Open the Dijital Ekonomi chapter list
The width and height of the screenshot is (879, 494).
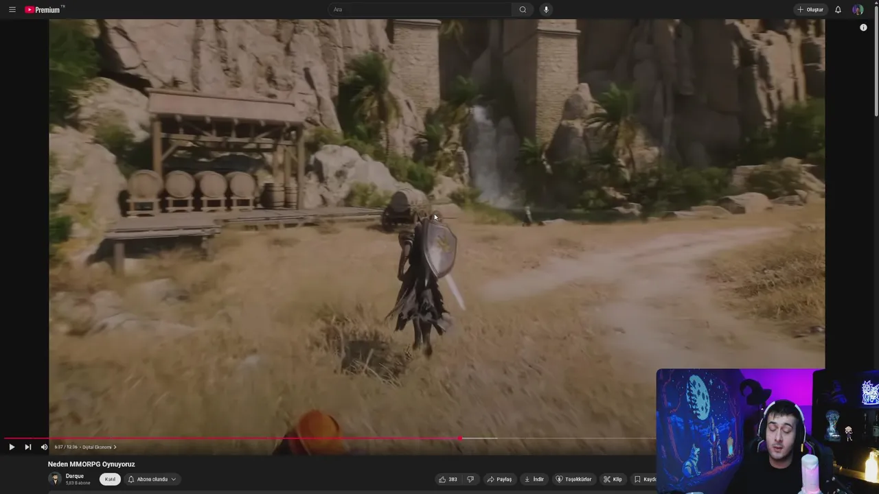pos(100,447)
